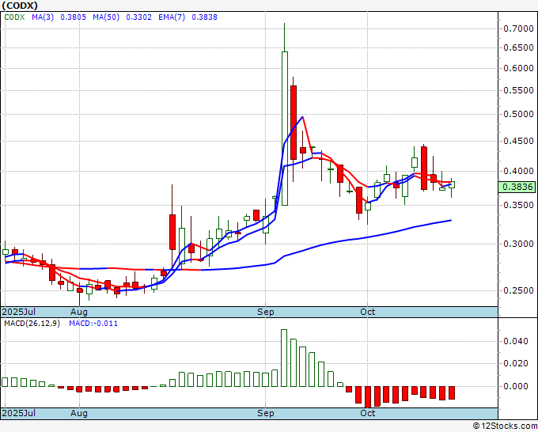Click the 0.3836 current price tag
538x432 pixels.
[517, 187]
